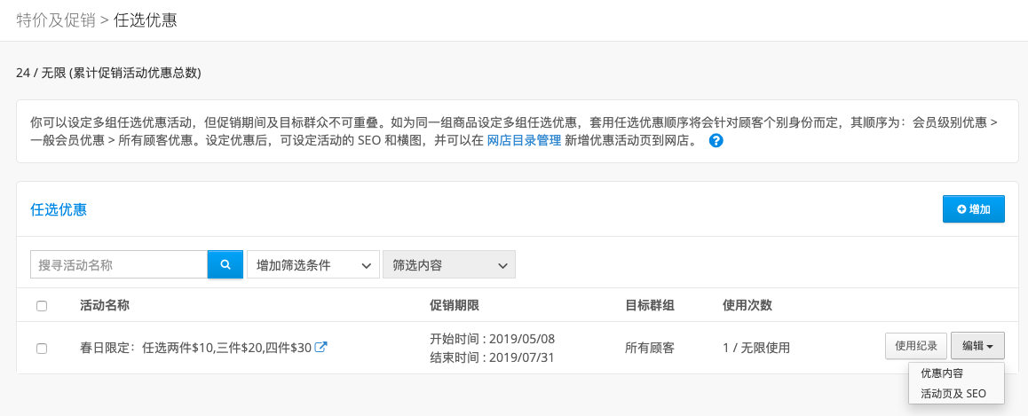Tick the select-all checkbox in table header

(42, 306)
